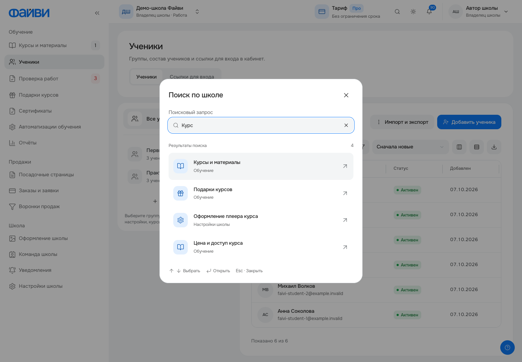Open result 'Оформление плеера курса'
Viewport: 522px width, 362px height.
click(261, 220)
